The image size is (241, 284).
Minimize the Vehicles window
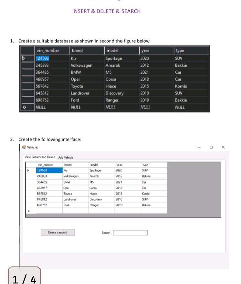coord(199,147)
